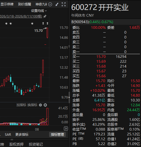141x147 pixels.
Task: Expand the 神奇九转 circled dropdown arrow
Action: tap(50, 4)
